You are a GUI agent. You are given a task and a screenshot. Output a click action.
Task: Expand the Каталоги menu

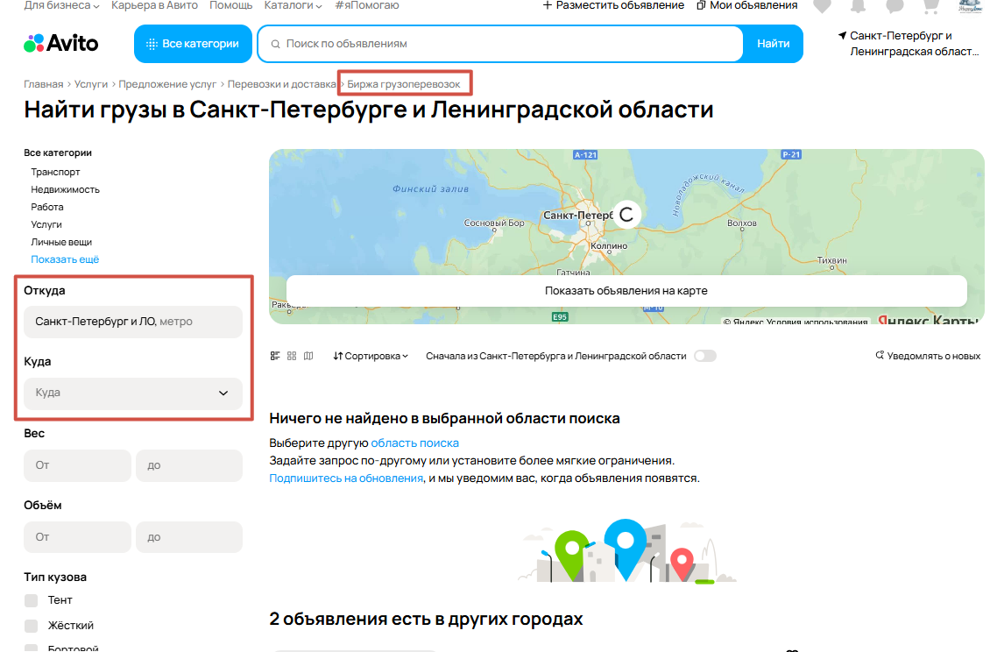pyautogui.click(x=293, y=5)
